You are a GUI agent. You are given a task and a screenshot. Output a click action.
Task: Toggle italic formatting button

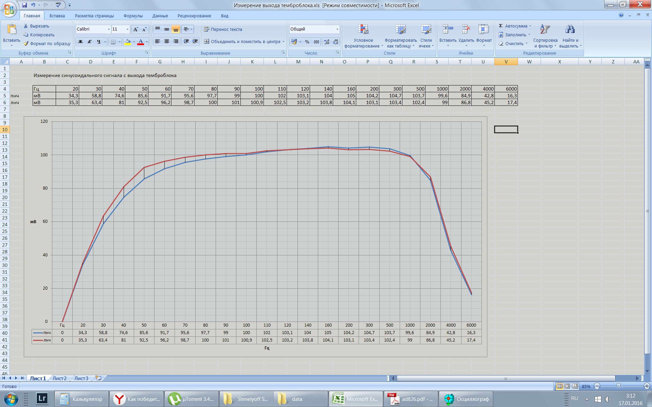click(90, 42)
